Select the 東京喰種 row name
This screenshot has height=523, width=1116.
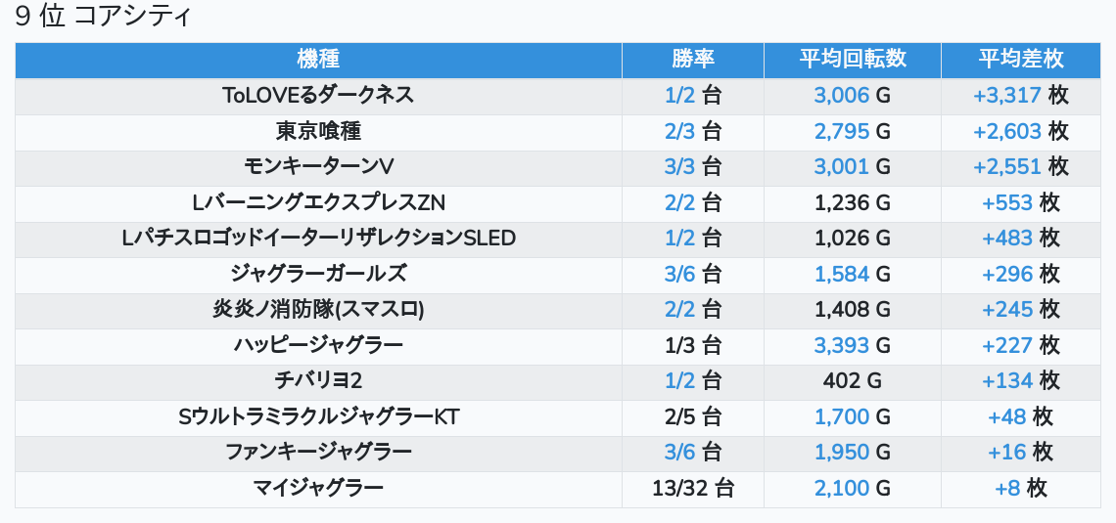(x=318, y=131)
